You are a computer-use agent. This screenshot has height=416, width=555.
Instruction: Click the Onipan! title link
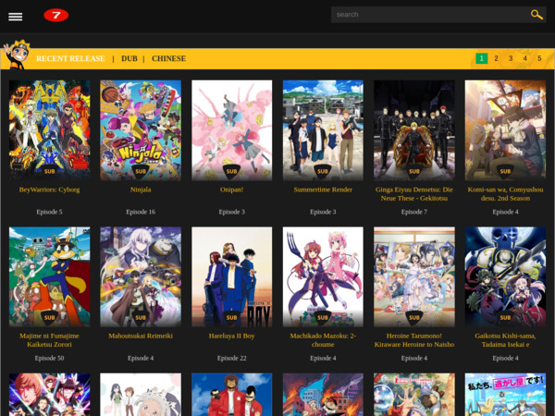pyautogui.click(x=232, y=190)
